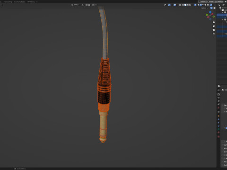Switch to solid viewport shading
227x170 pixels.
pyautogui.click(x=185, y=5)
